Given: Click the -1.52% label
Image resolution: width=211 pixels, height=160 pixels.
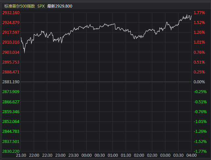Looking at the screenshot, I should tap(200, 141).
